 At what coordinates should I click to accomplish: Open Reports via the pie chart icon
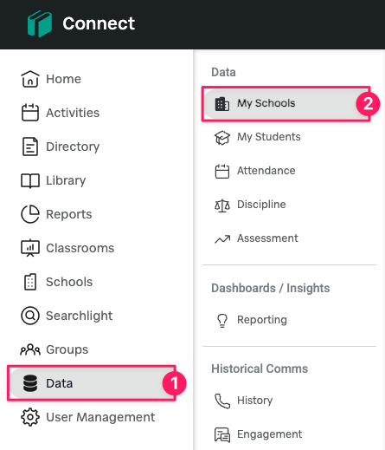pyautogui.click(x=30, y=214)
